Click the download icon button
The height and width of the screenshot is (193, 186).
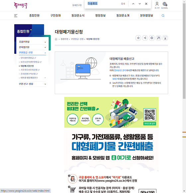[x=165, y=38]
